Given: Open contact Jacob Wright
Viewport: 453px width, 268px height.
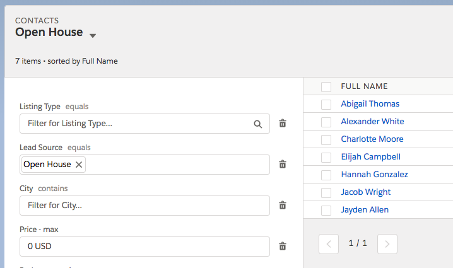Looking at the screenshot, I should pyautogui.click(x=366, y=192).
